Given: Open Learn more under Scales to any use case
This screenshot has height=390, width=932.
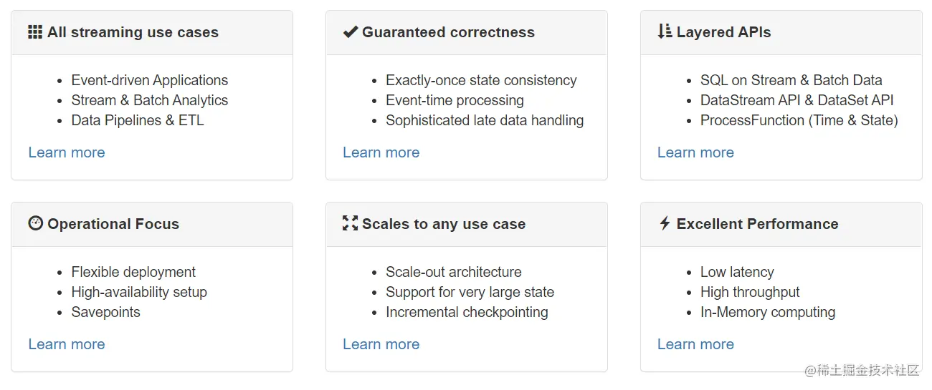Looking at the screenshot, I should (x=381, y=344).
